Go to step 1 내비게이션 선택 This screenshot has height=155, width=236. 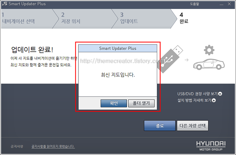[27, 19]
